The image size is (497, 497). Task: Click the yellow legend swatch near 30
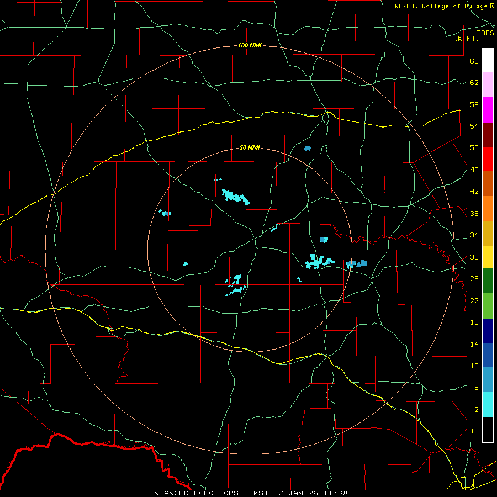pos(488,257)
